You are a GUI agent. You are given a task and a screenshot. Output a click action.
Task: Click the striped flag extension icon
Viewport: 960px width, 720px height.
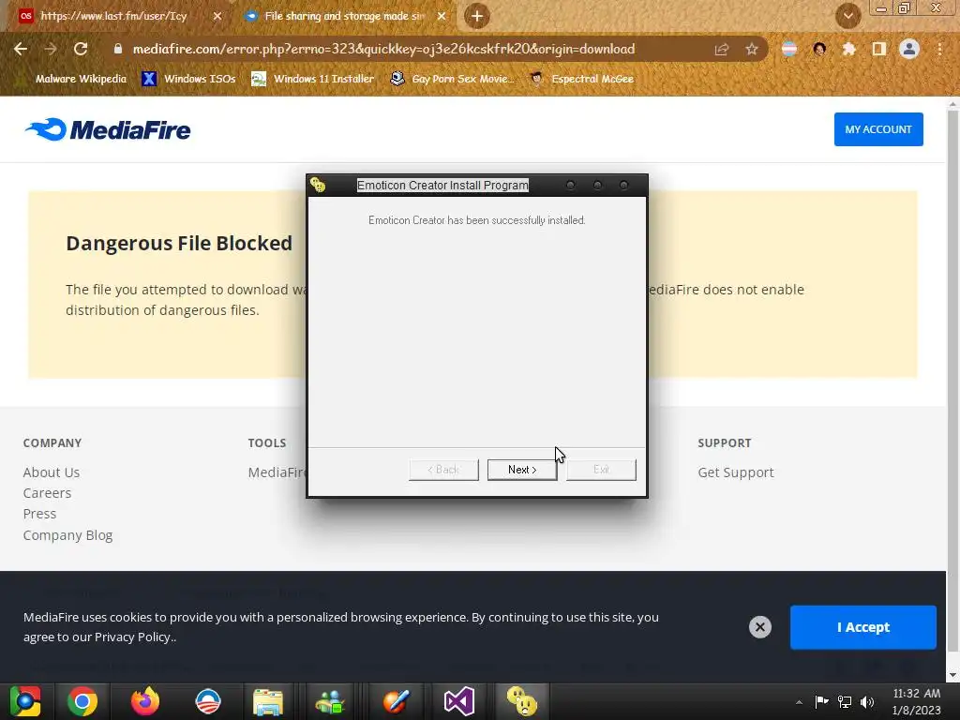click(x=789, y=49)
